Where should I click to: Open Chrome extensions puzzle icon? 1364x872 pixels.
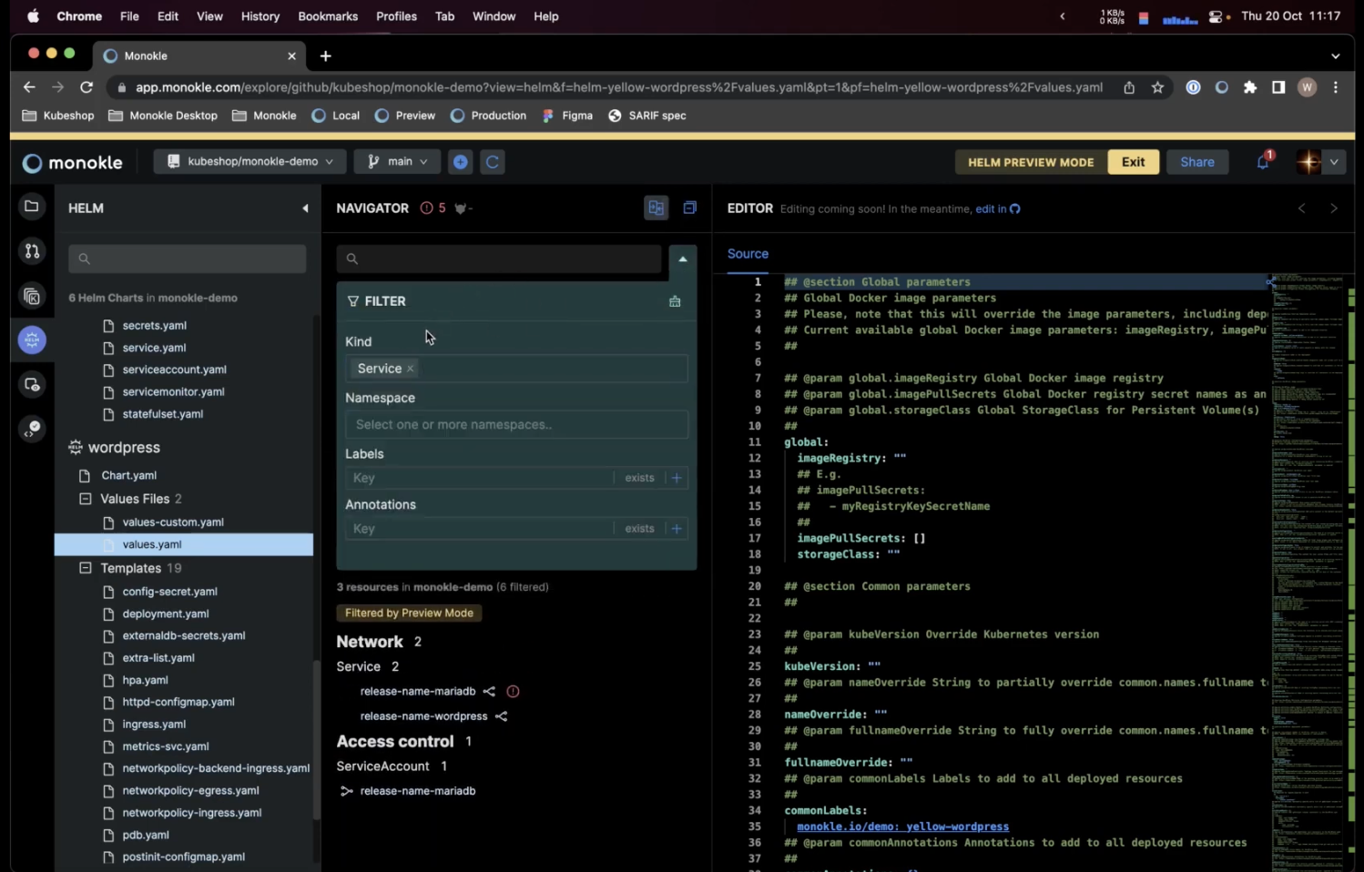pos(1250,87)
